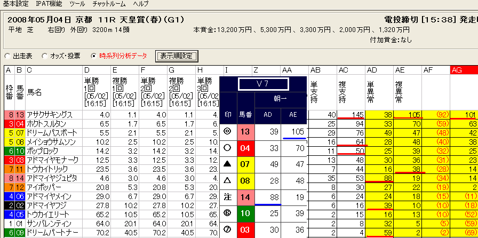This screenshot has width=478, height=238.
Task: Click the 複異常 column header
Action: (x=408, y=92)
